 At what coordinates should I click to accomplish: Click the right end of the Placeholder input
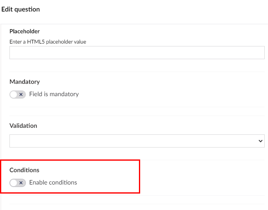pos(259,53)
